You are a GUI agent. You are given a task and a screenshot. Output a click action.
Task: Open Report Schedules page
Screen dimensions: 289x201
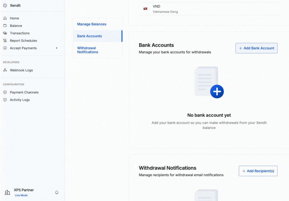pyautogui.click(x=23, y=40)
